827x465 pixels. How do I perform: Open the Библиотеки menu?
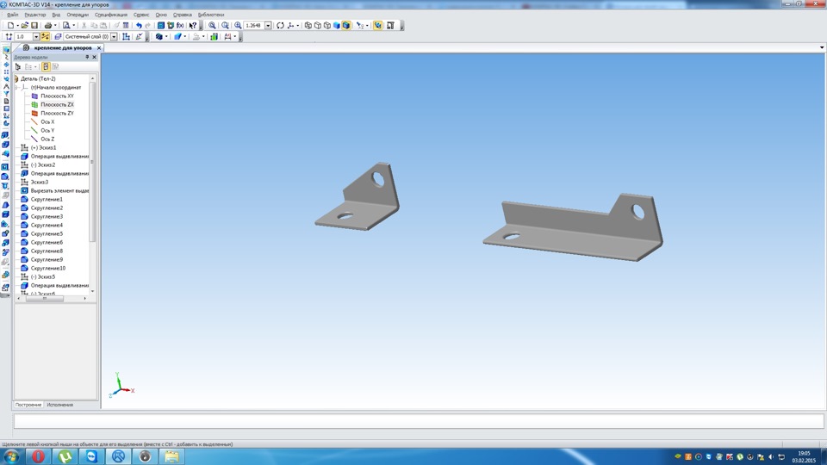click(x=211, y=15)
